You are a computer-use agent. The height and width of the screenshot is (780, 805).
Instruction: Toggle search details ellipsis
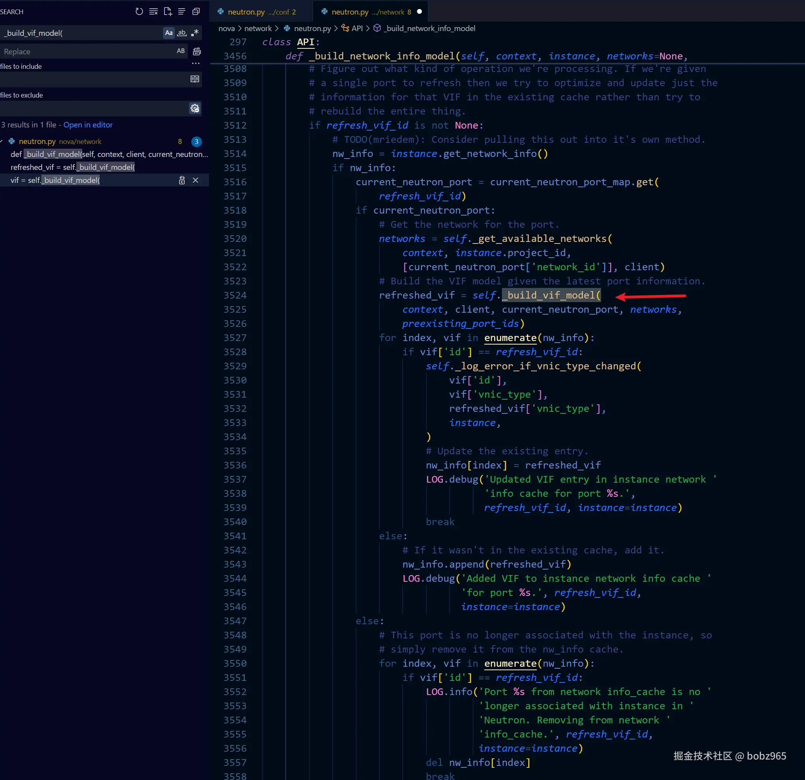(x=196, y=63)
